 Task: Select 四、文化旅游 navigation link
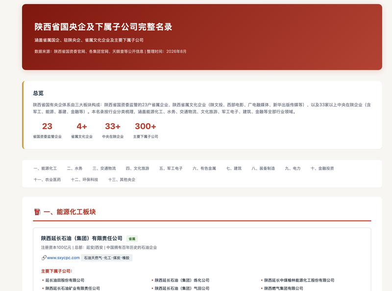pos(138,168)
